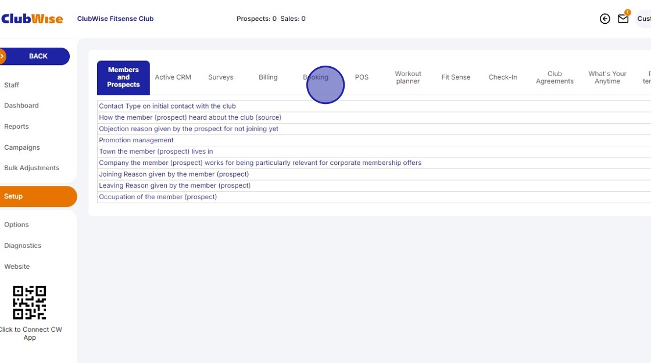
Task: Select Setup in the sidebar
Action: 38,196
